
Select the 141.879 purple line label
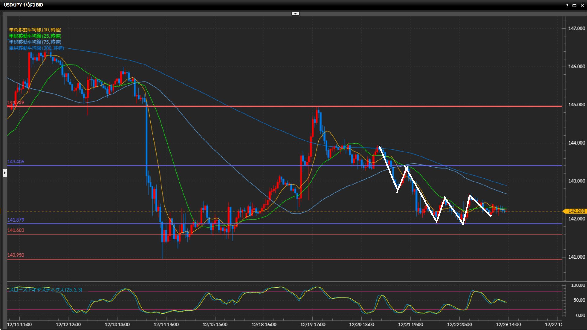16,220
